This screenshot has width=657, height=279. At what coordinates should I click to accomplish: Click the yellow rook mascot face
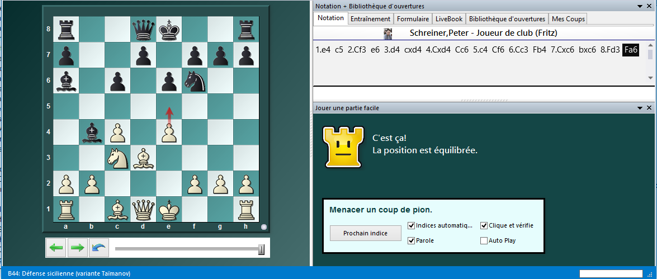(x=343, y=148)
